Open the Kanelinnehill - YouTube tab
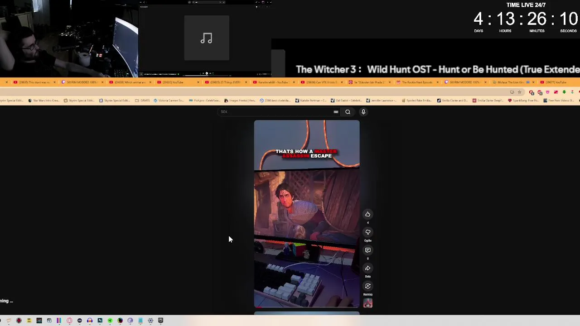580x326 pixels. coord(273,82)
